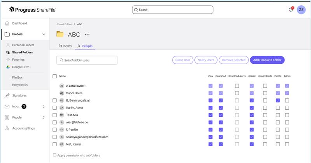
Task: Open Account settings link
Action: coord(23,128)
